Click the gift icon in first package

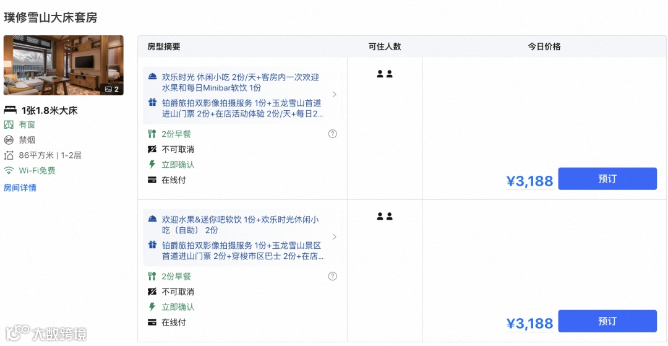152,103
